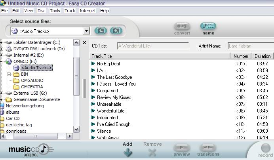
Task: Select the track I Guess I Loved You
Action: 116,84
